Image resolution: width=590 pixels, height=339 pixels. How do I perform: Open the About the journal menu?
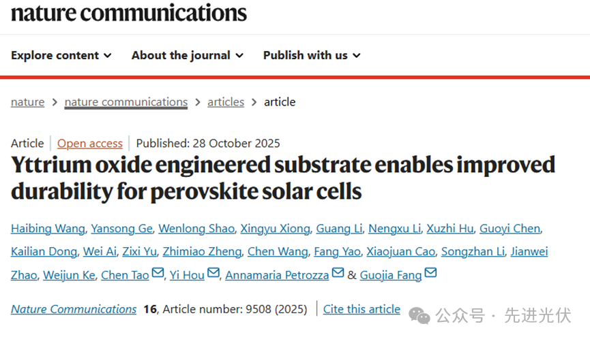[x=188, y=55]
